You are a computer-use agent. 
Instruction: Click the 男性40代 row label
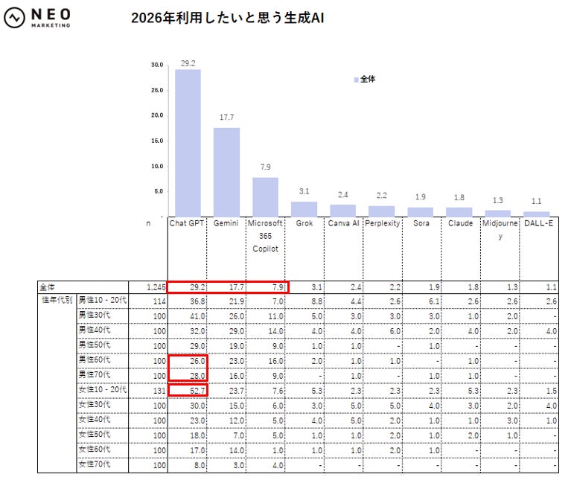(x=95, y=330)
